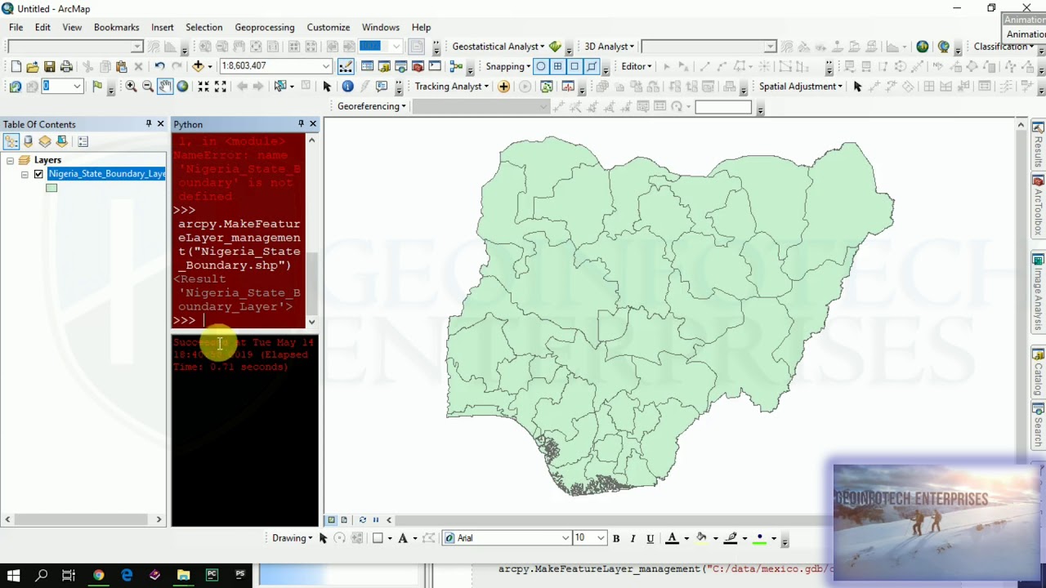
Task: Open an existing map file
Action: pyautogui.click(x=33, y=66)
